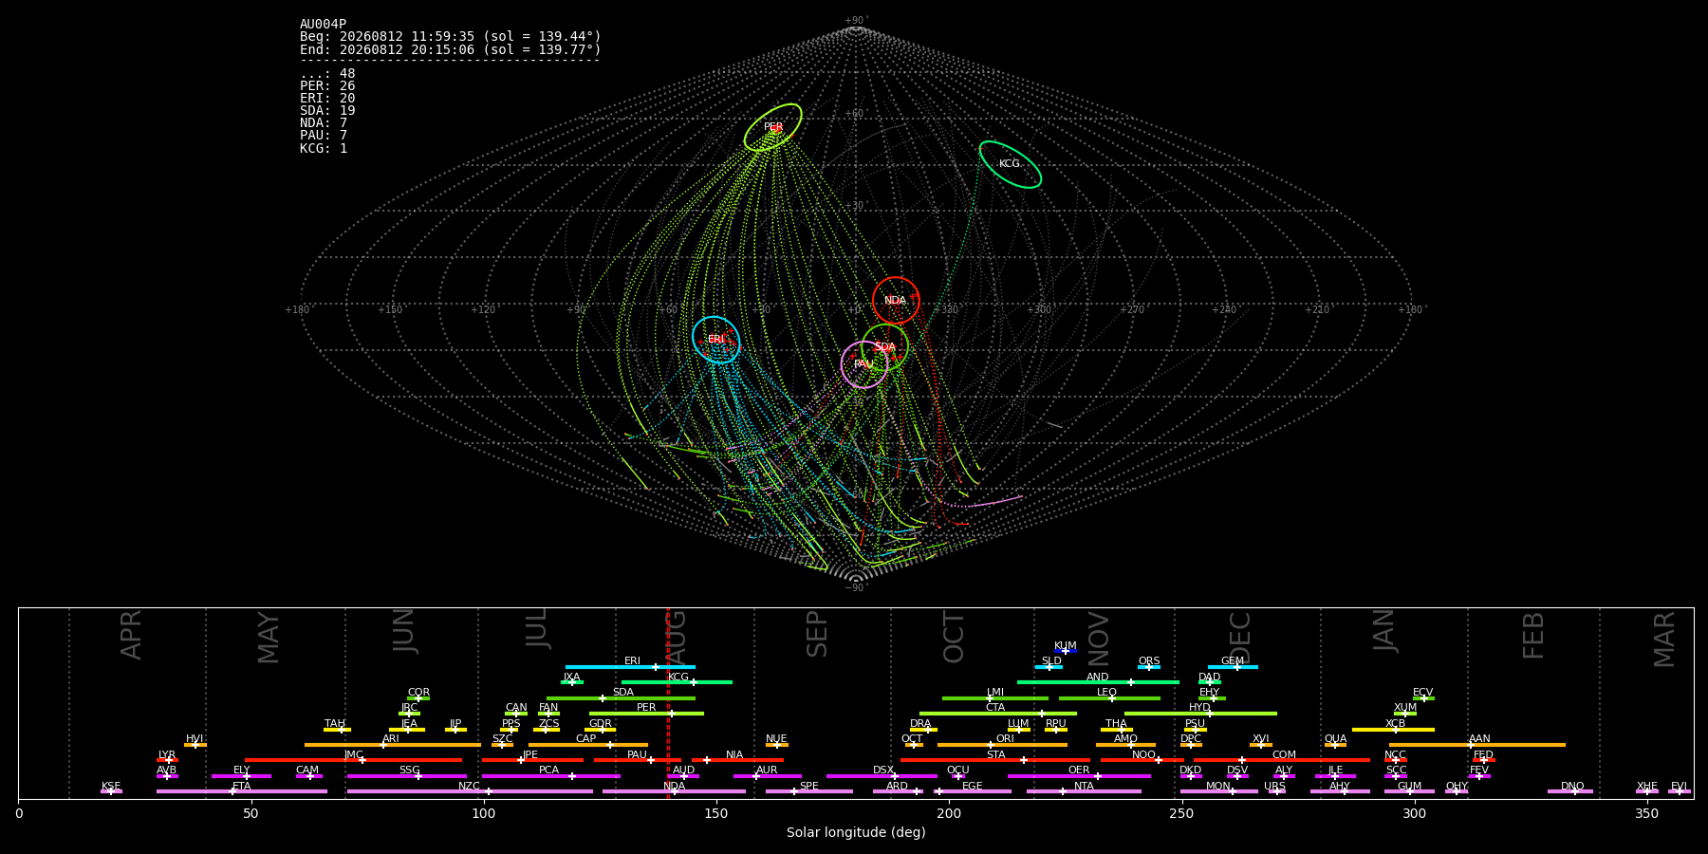
Task: Click the red STA shower bar
Action: pyautogui.click(x=995, y=760)
